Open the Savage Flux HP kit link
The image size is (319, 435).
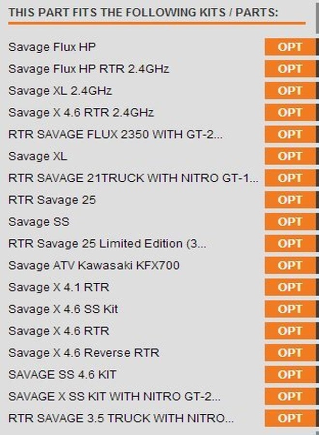click(x=52, y=47)
